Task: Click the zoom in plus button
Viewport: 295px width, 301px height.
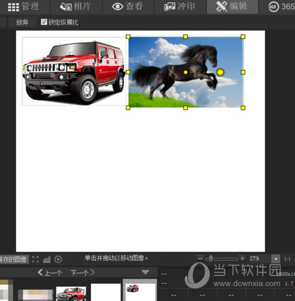Action: 242,259
